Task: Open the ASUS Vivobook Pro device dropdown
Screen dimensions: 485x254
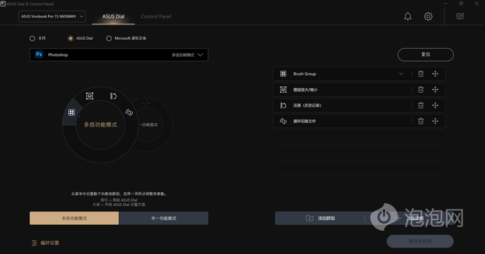Action: coord(52,17)
